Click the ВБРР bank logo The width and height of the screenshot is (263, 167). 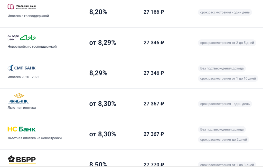click(22, 160)
